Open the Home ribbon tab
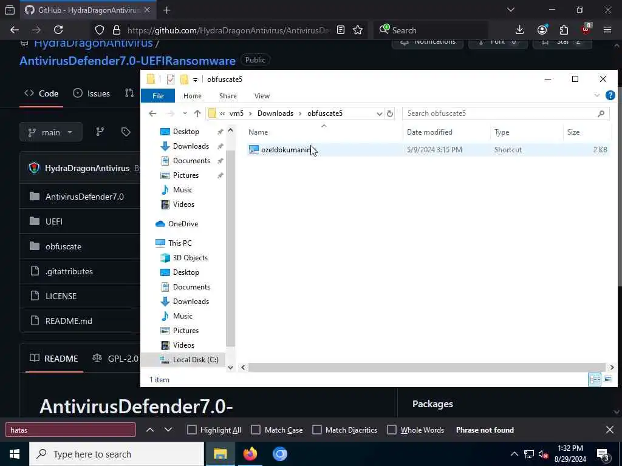This screenshot has width=622, height=466. [x=193, y=96]
